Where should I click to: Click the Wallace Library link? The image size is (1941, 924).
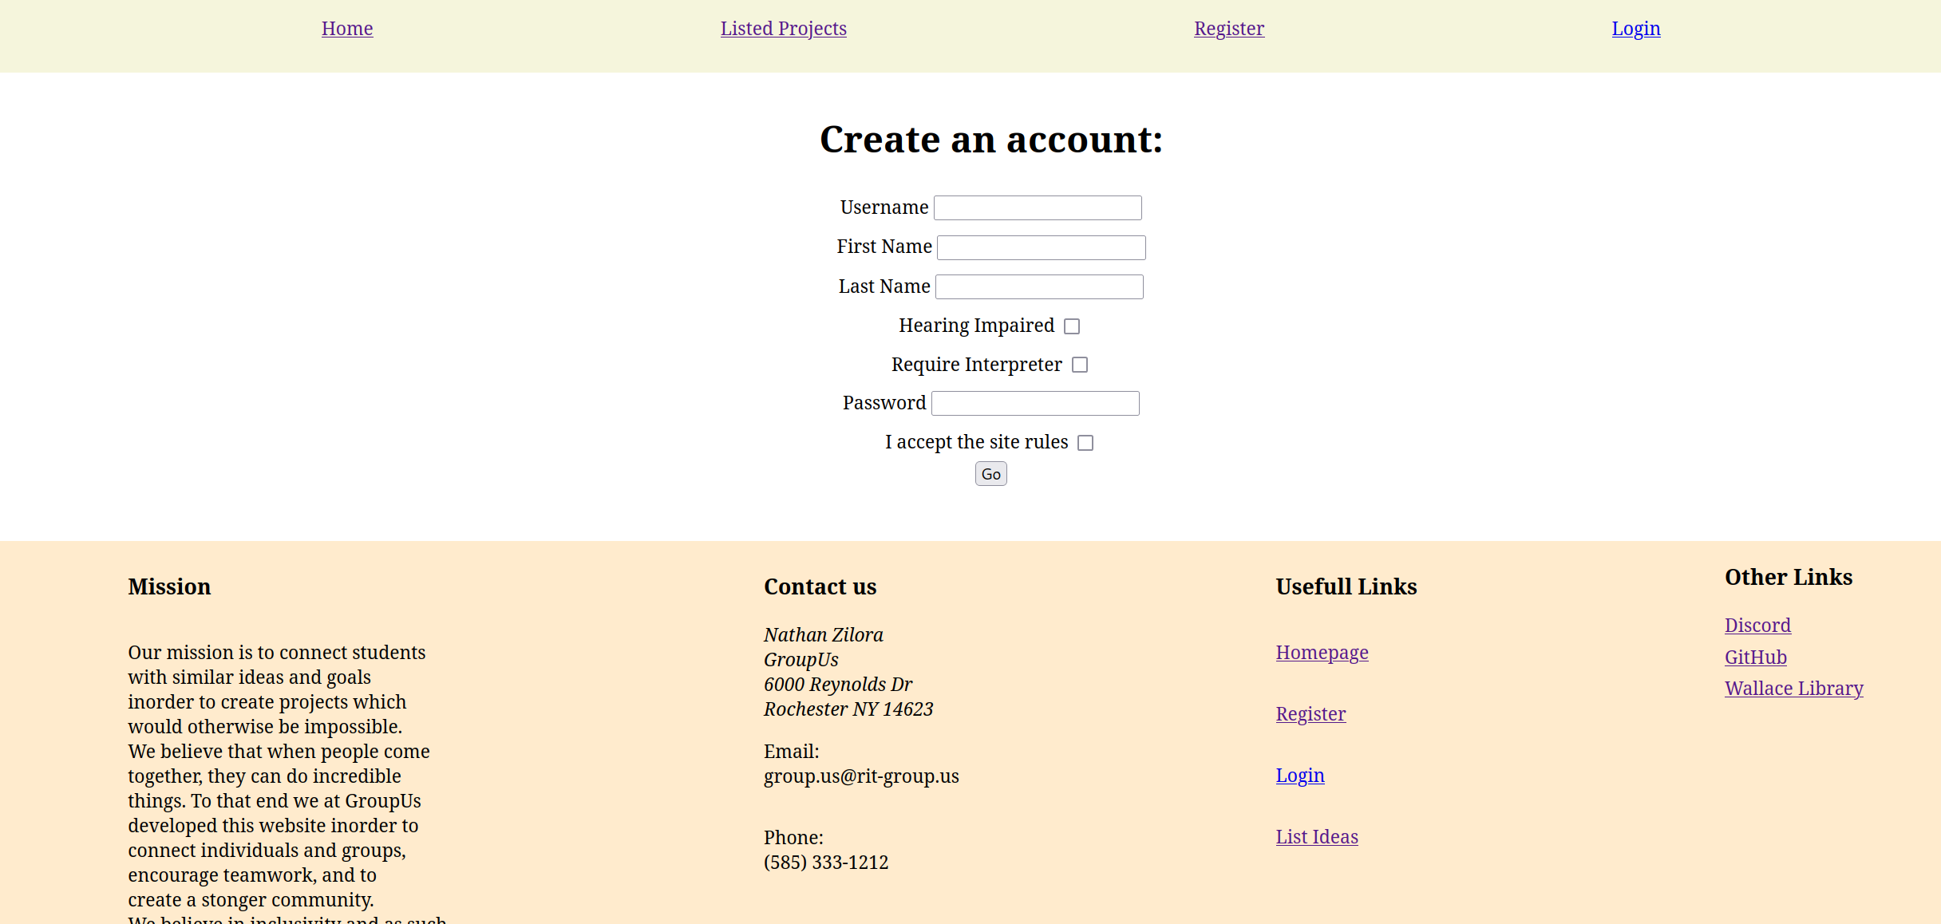(x=1793, y=689)
